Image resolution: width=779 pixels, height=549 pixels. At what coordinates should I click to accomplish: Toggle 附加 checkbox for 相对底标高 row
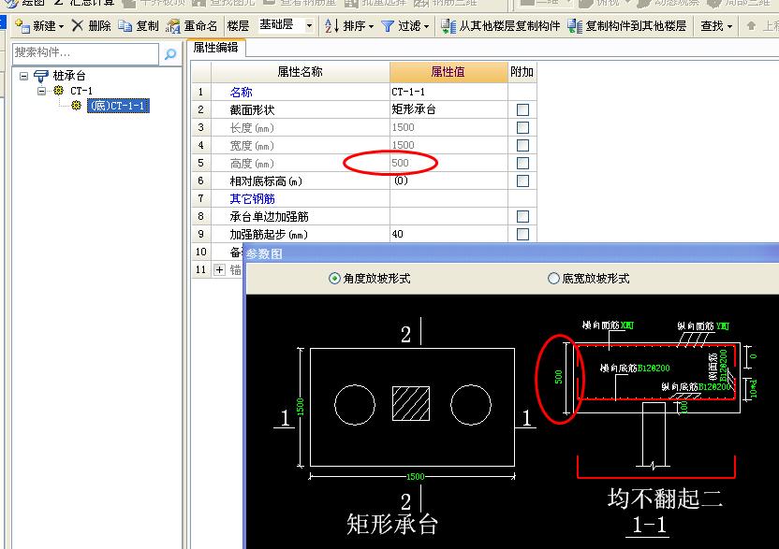tap(522, 181)
